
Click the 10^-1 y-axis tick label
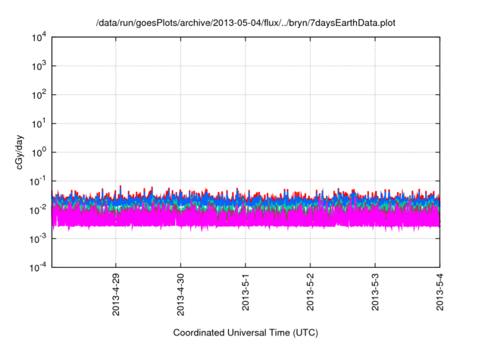(x=38, y=181)
